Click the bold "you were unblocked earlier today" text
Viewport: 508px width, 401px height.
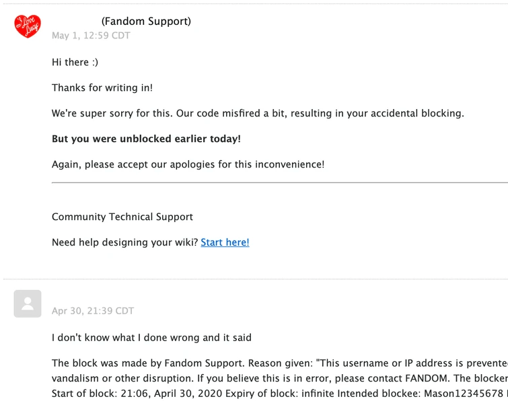[x=156, y=139]
